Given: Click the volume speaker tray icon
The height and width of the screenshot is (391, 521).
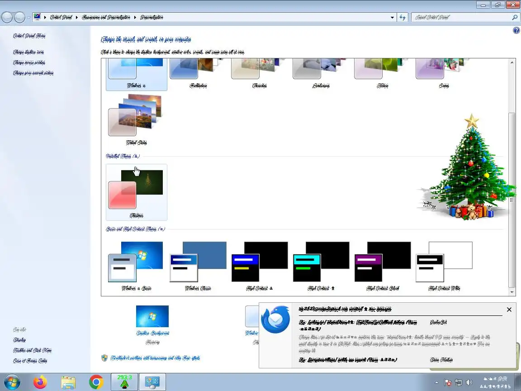Looking at the screenshot, I should tap(469, 382).
